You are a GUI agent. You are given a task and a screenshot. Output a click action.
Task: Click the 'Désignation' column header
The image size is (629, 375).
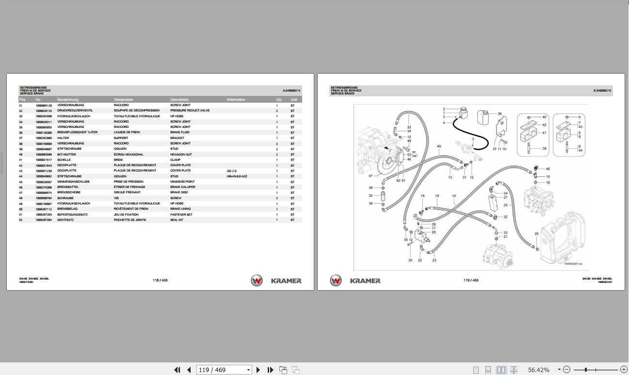click(x=123, y=100)
